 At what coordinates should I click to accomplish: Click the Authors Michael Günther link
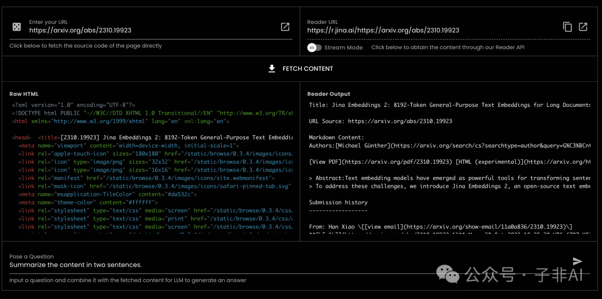tap(362, 146)
